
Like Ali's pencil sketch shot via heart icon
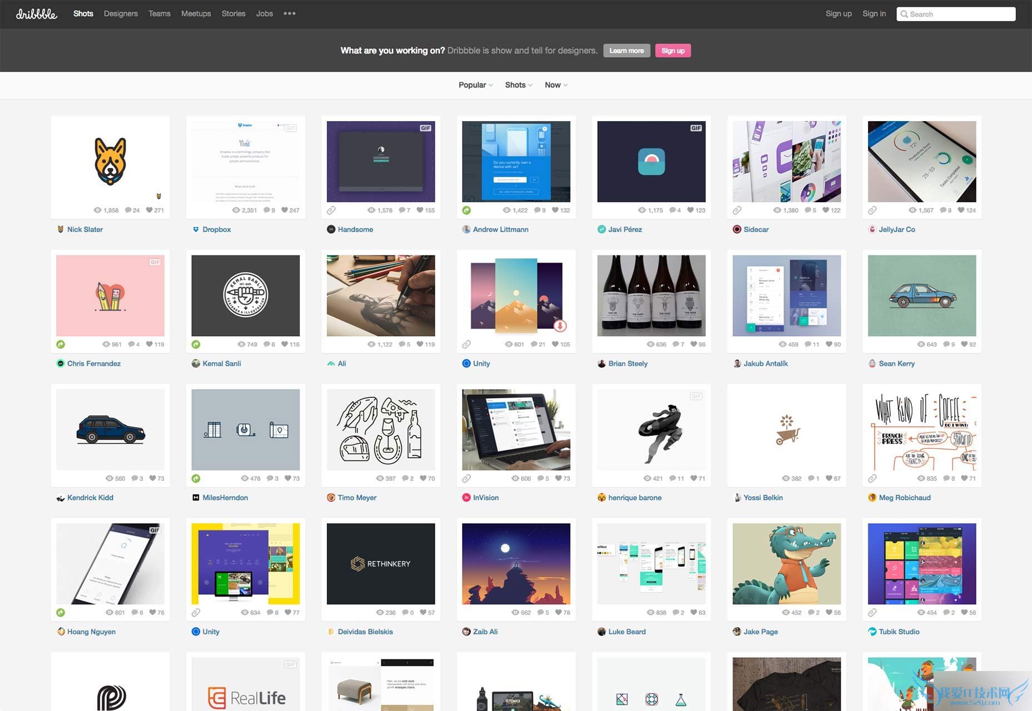pos(420,344)
